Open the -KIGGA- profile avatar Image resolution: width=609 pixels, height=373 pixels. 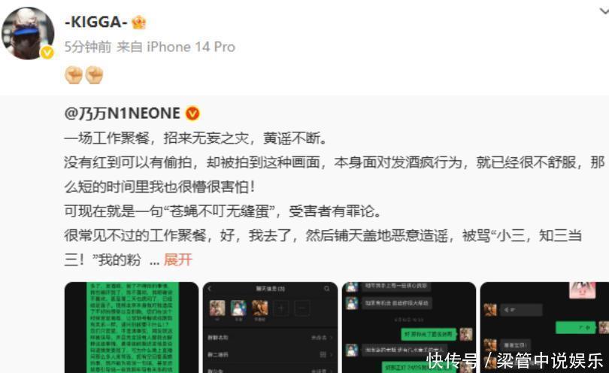point(28,33)
